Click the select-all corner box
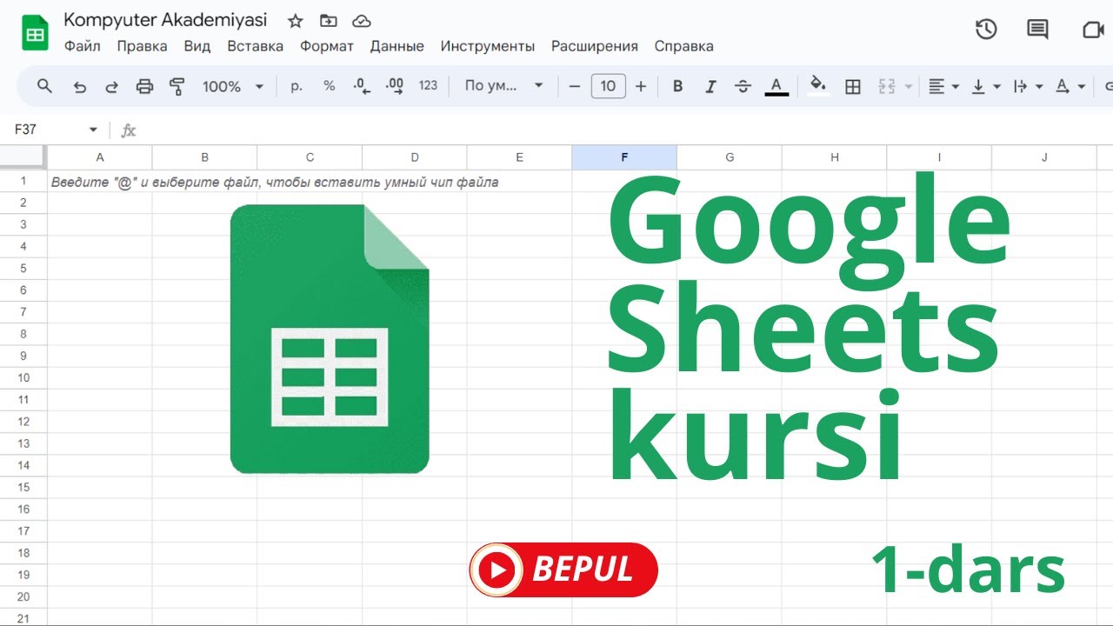Viewport: 1113px width, 626px height. click(x=23, y=157)
